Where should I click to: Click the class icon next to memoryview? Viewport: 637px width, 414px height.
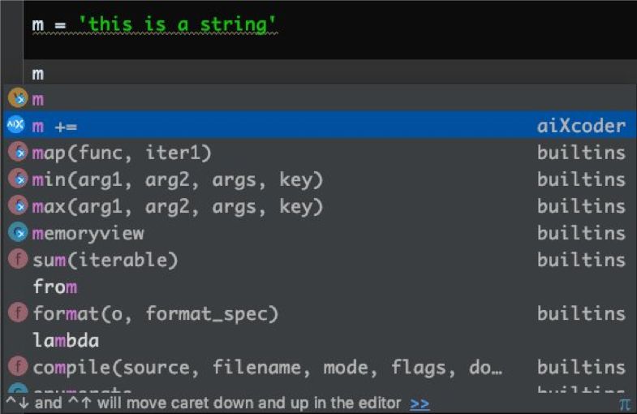tap(18, 233)
